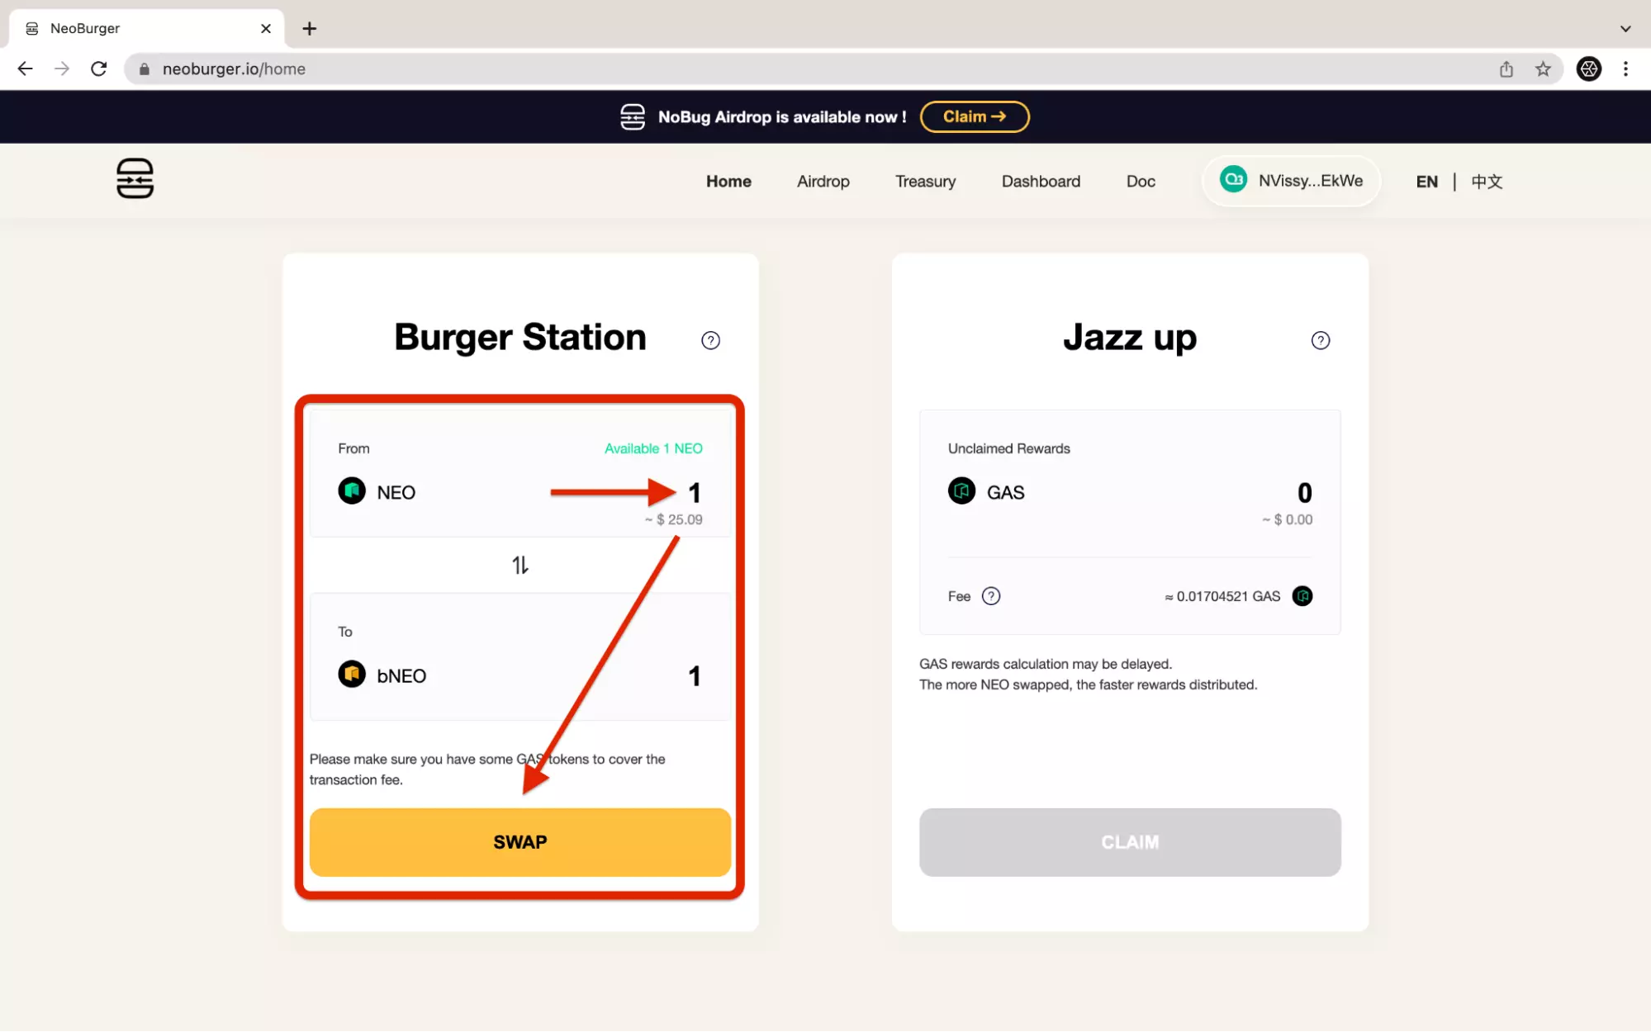Click the 'bNEO' token name in the To row
1651x1032 pixels.
(x=401, y=676)
